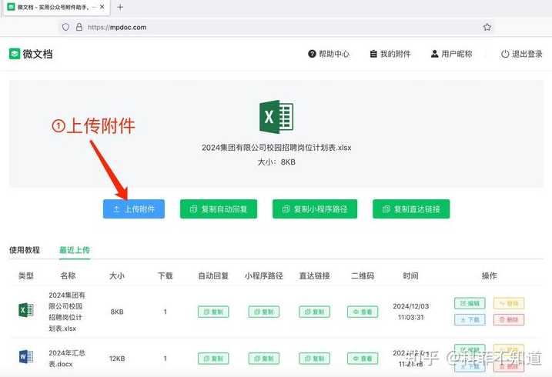This screenshot has height=377, width=552.
Task: Switch to the 使用教程 tab
Action: click(25, 250)
